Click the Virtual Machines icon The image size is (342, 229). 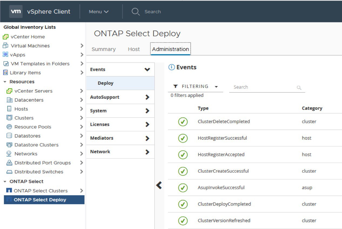pos(6,46)
